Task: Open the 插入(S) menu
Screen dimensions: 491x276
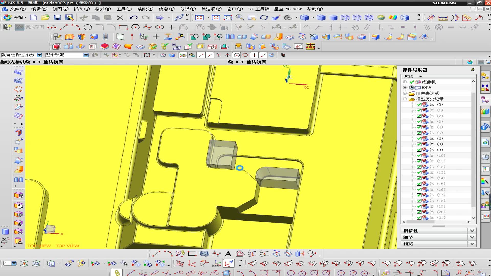Action: click(x=82, y=9)
